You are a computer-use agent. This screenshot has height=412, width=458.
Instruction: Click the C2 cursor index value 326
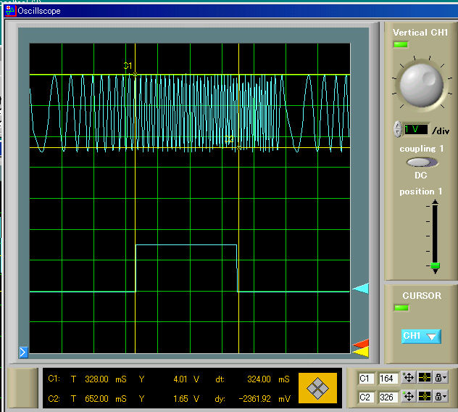[388, 397]
